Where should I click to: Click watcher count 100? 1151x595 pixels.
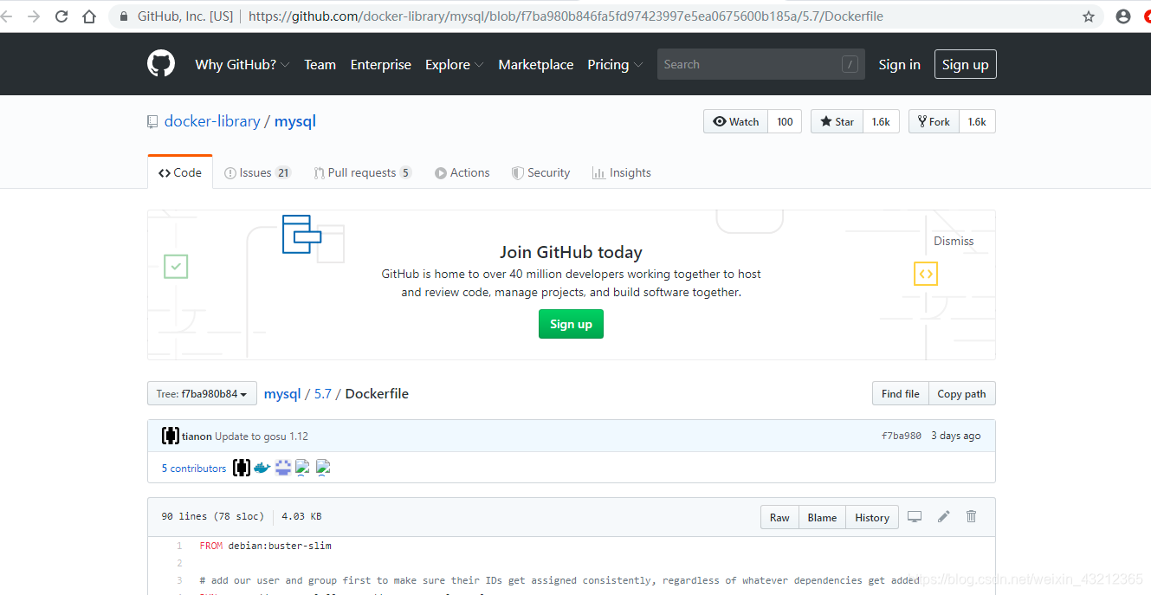pos(785,122)
